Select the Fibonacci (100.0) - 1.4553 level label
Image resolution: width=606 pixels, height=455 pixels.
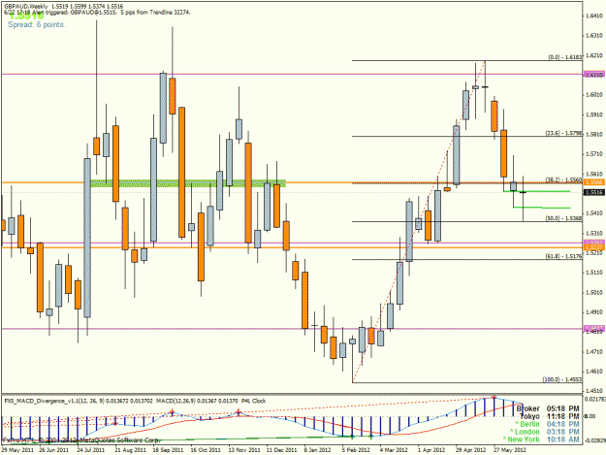coord(562,379)
